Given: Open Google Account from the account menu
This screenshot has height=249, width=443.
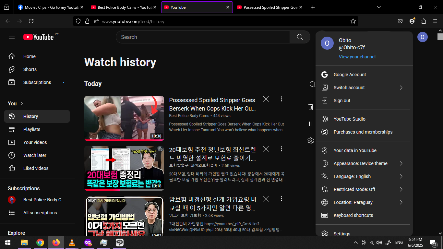Looking at the screenshot, I should coord(363,75).
